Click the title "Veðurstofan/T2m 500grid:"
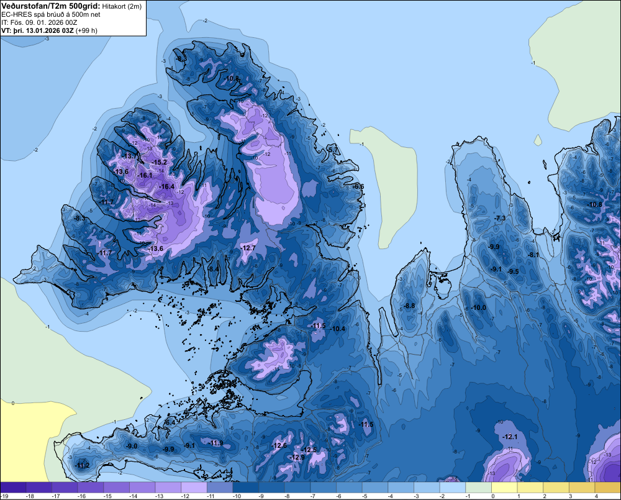Screen dimensions: 621x500 point(51,6)
